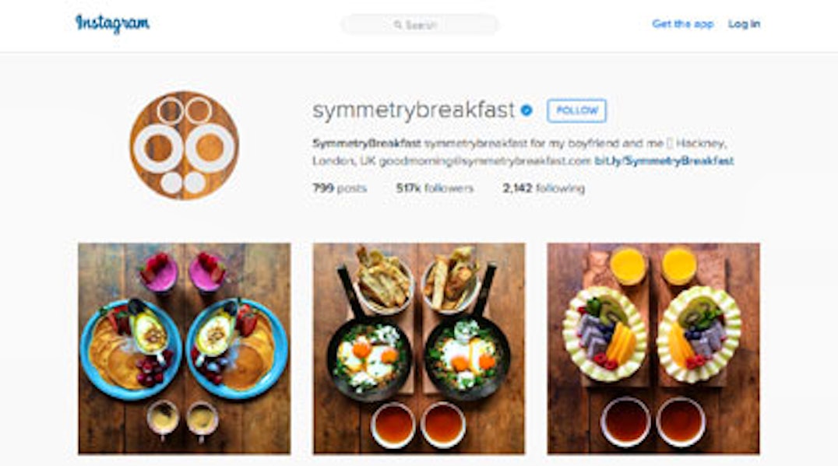Viewport: 838px width, 466px height.
Task: Open the 517k followers list
Action: point(435,188)
